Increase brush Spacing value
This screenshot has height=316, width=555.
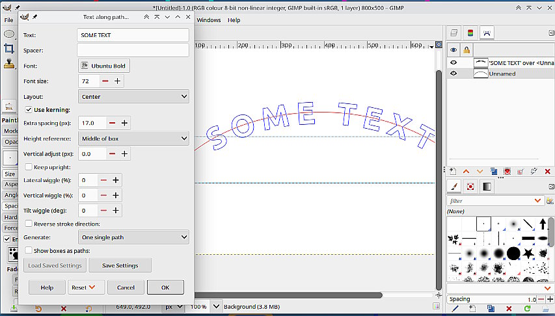pos(550,299)
